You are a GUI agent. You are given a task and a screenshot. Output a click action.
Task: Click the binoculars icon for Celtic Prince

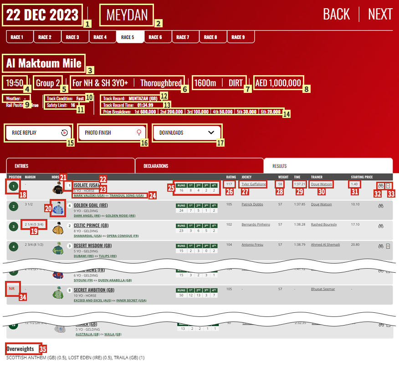[x=380, y=226]
